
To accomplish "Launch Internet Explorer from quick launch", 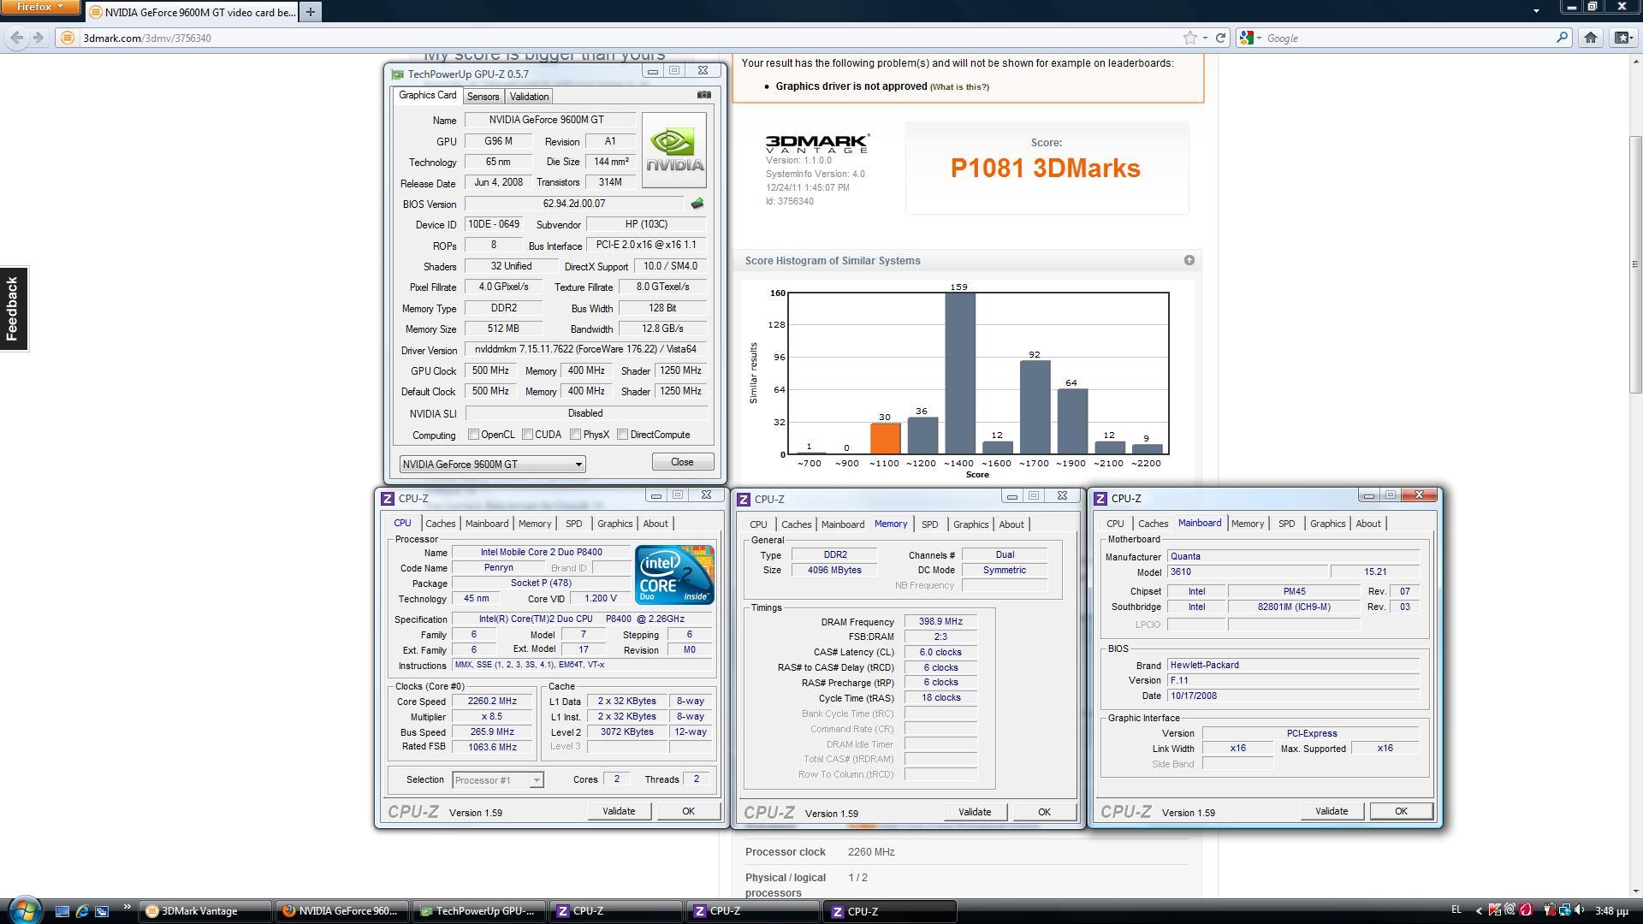I will 82,911.
